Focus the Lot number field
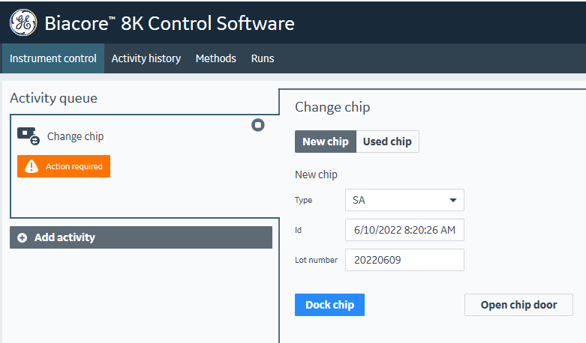 [x=404, y=260]
